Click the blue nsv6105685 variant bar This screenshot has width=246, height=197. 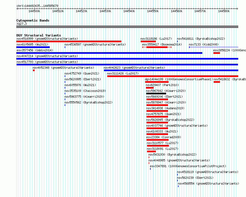click(33, 47)
